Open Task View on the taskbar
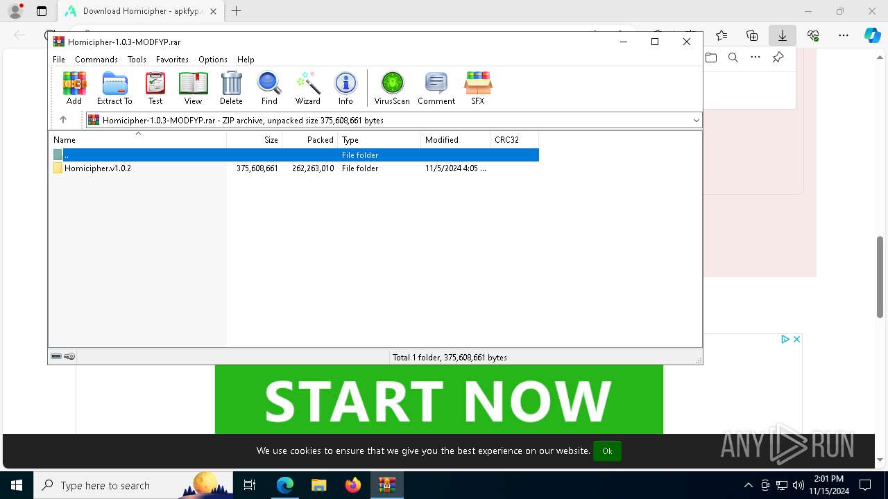The height and width of the screenshot is (499, 888). pyautogui.click(x=250, y=485)
